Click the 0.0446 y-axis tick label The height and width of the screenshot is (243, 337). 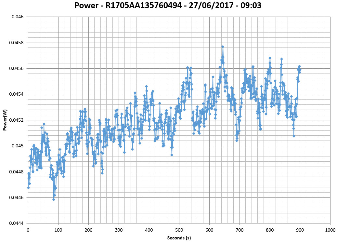pyautogui.click(x=16, y=197)
